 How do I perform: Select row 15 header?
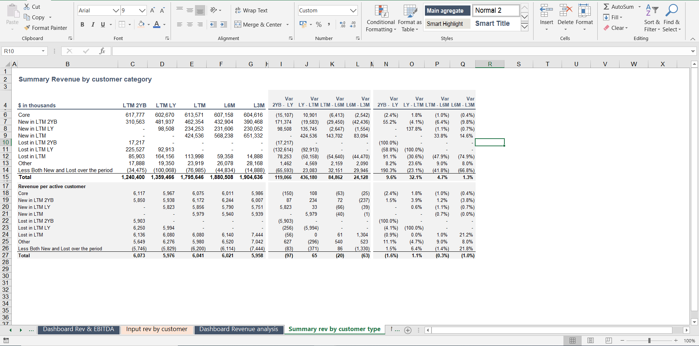(5, 177)
